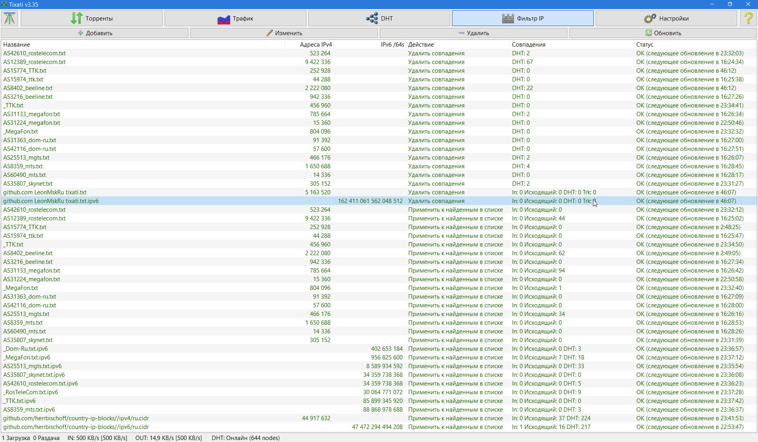Click the Удалить button

[x=473, y=33]
